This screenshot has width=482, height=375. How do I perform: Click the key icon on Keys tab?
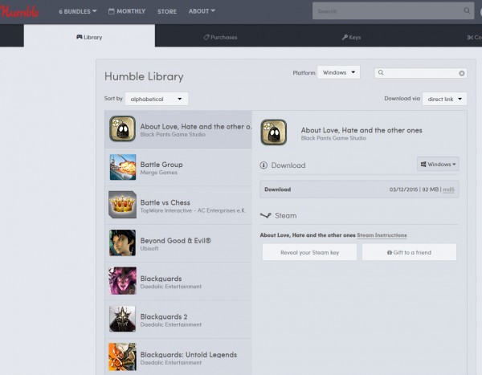345,37
